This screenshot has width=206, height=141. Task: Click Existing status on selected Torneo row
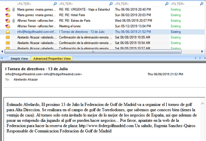176,32
